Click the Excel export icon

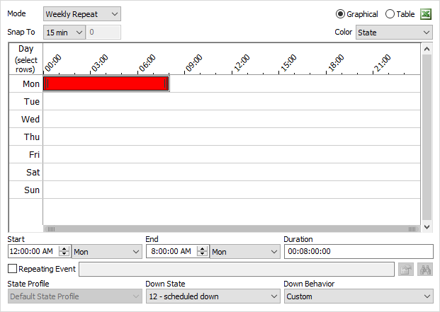tap(426, 14)
